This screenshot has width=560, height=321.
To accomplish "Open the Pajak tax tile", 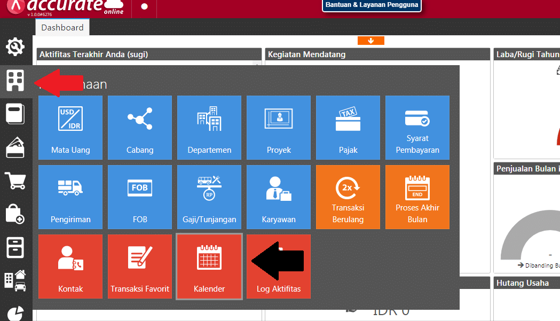I will tap(348, 128).
